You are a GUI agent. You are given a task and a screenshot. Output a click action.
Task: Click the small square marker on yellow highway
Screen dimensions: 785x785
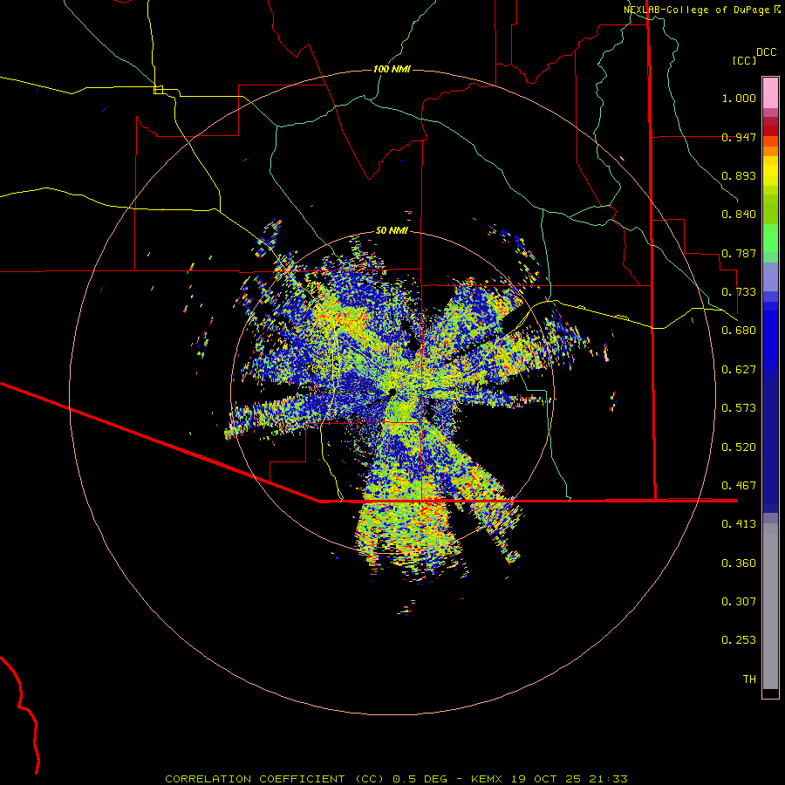pyautogui.click(x=158, y=90)
